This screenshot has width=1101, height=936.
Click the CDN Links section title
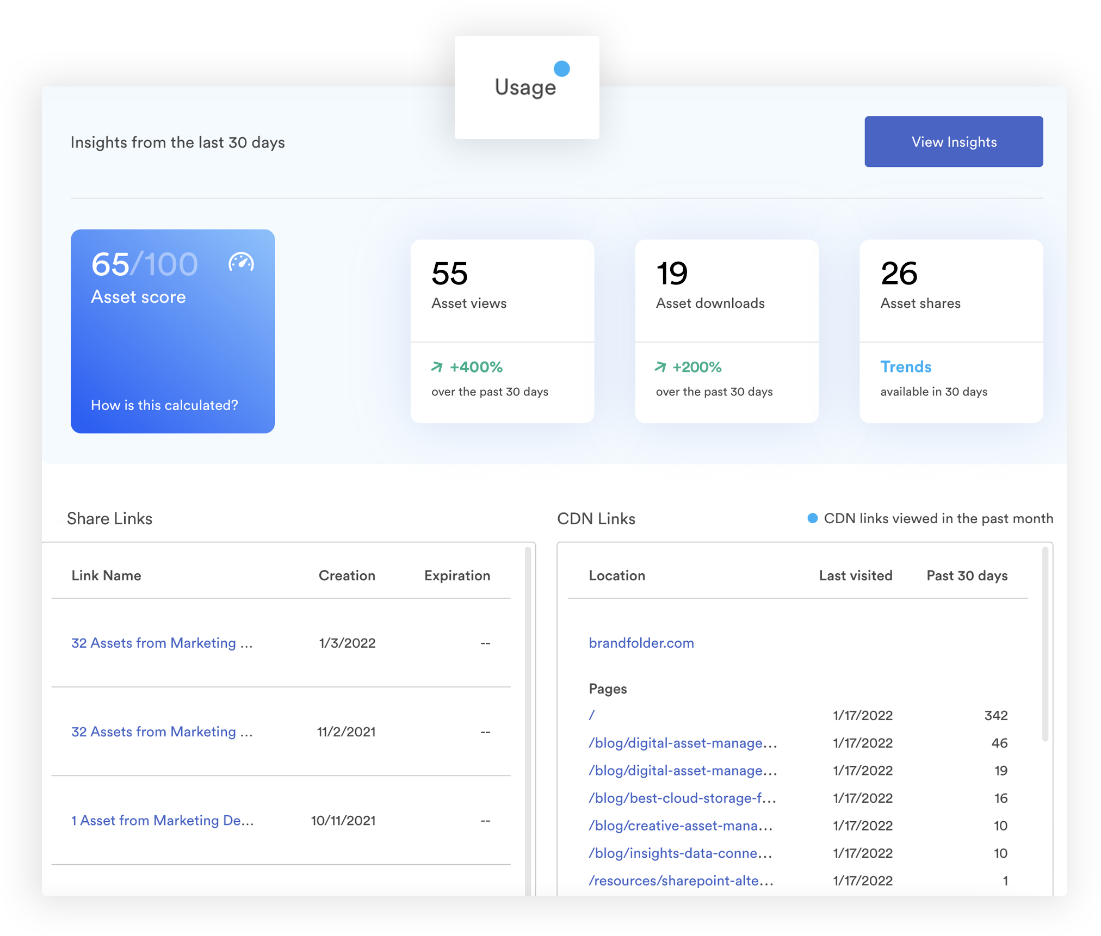596,518
